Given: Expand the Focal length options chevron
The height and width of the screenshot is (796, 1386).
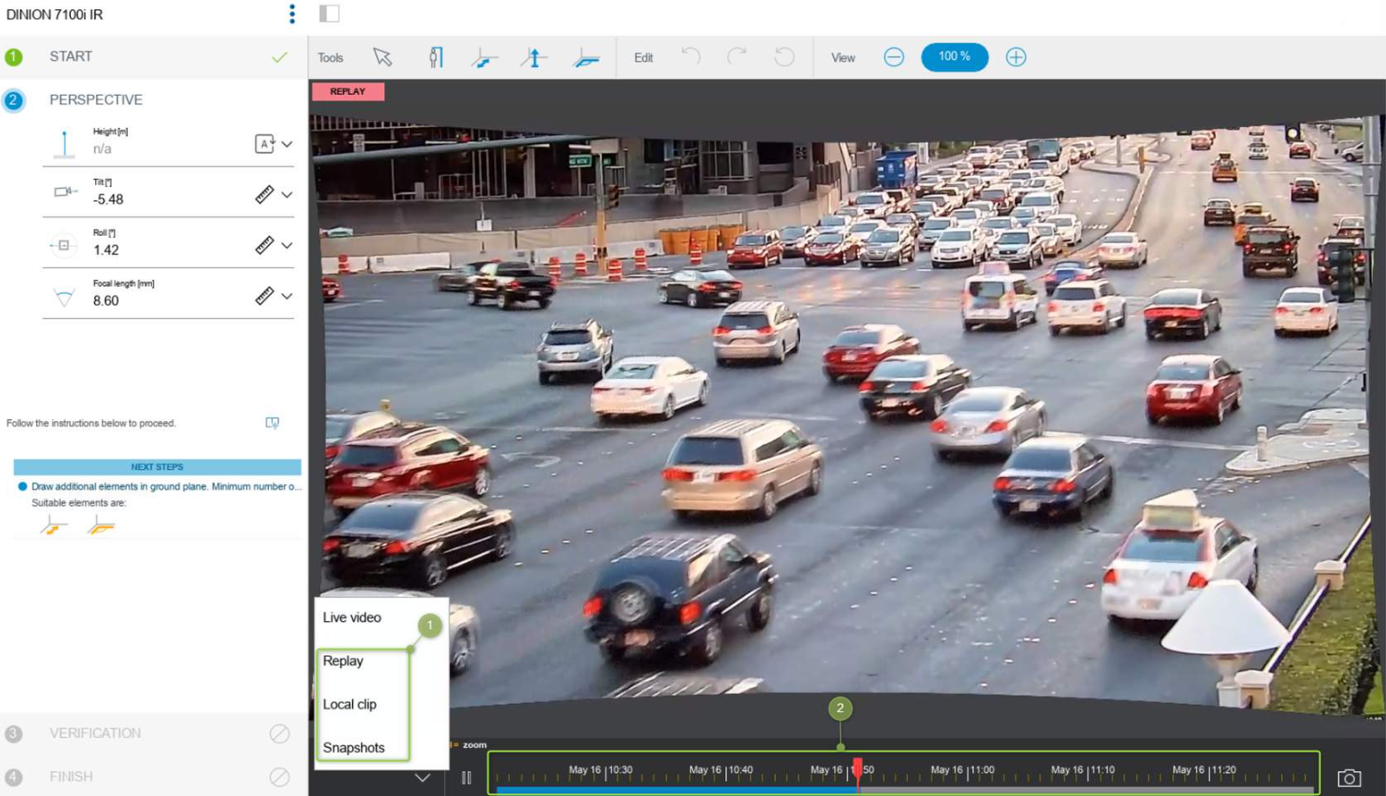Looking at the screenshot, I should point(288,296).
